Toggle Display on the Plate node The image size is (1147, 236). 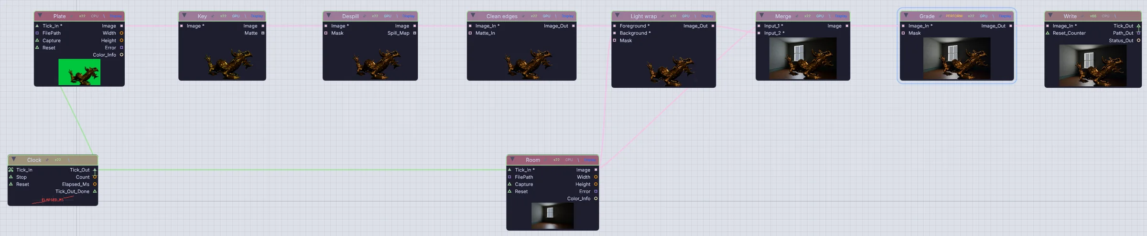point(116,16)
